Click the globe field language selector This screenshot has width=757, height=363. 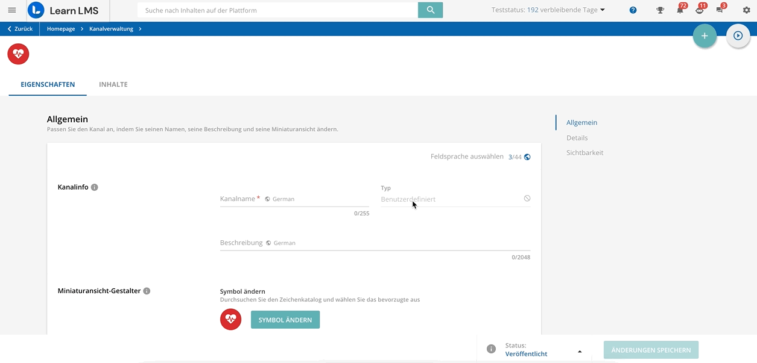[527, 157]
